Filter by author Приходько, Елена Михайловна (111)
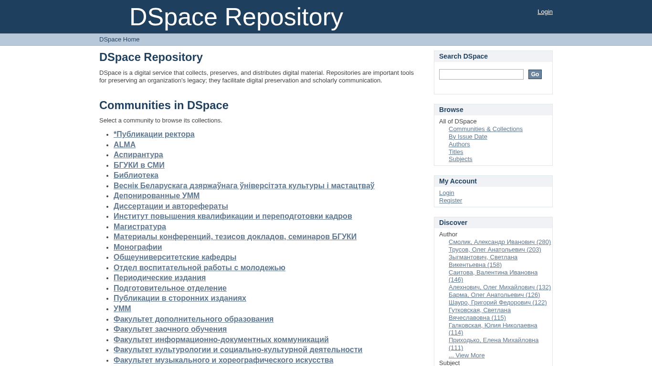 494,344
